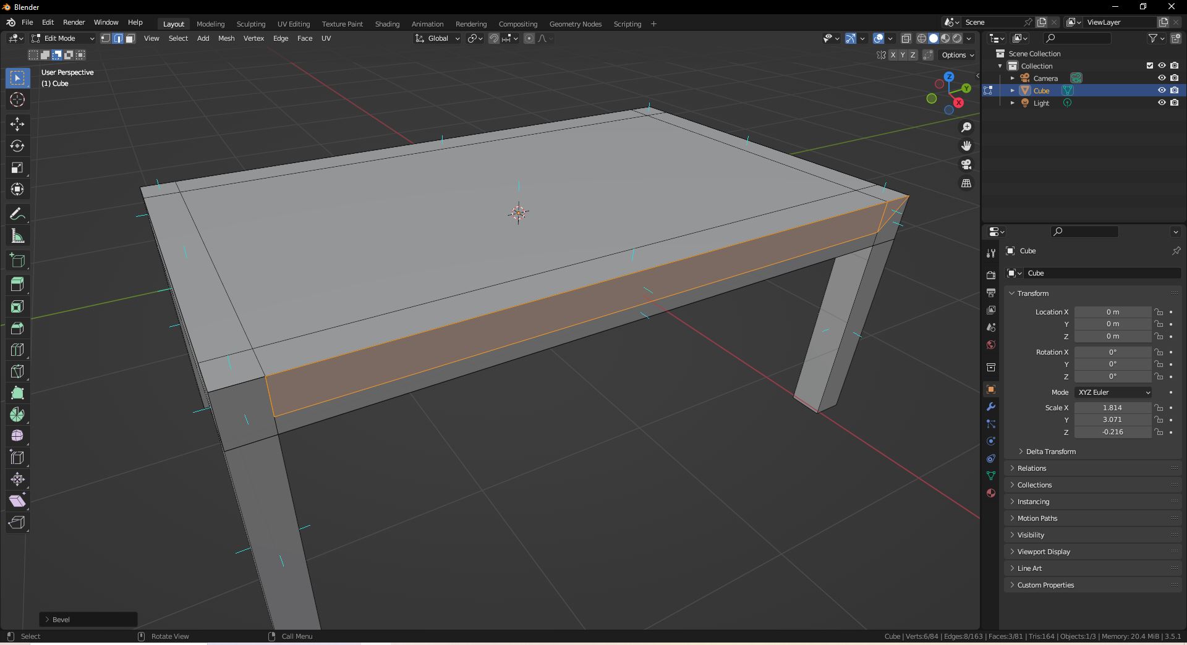Expand the Bevel operator panel
This screenshot has width=1187, height=645.
point(61,619)
